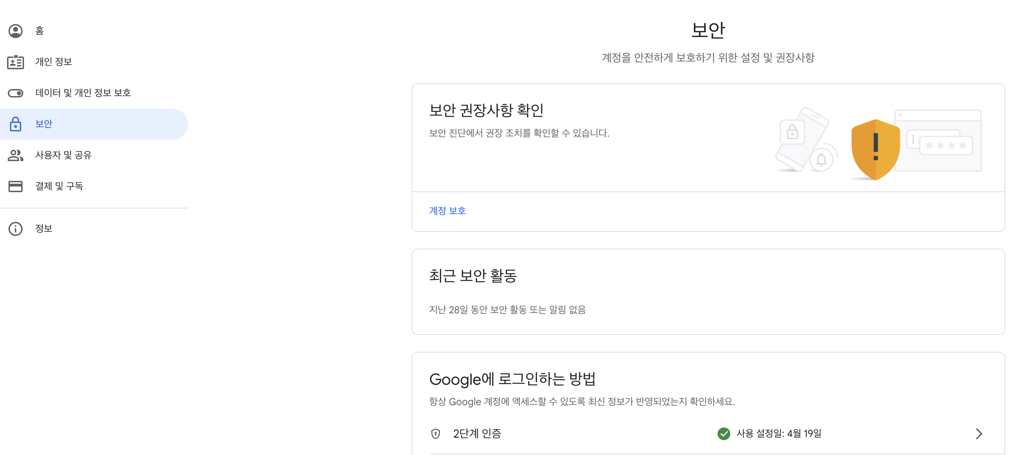The height and width of the screenshot is (455, 1014).
Task: Open the 계정 보호 link
Action: tap(447, 211)
